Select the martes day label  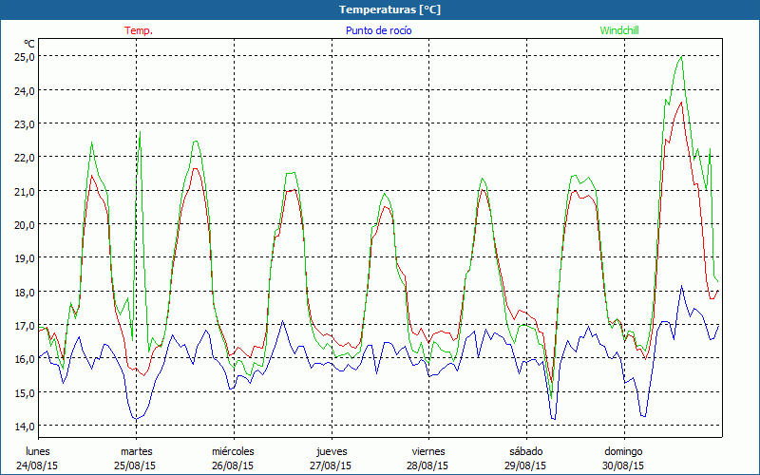136,451
